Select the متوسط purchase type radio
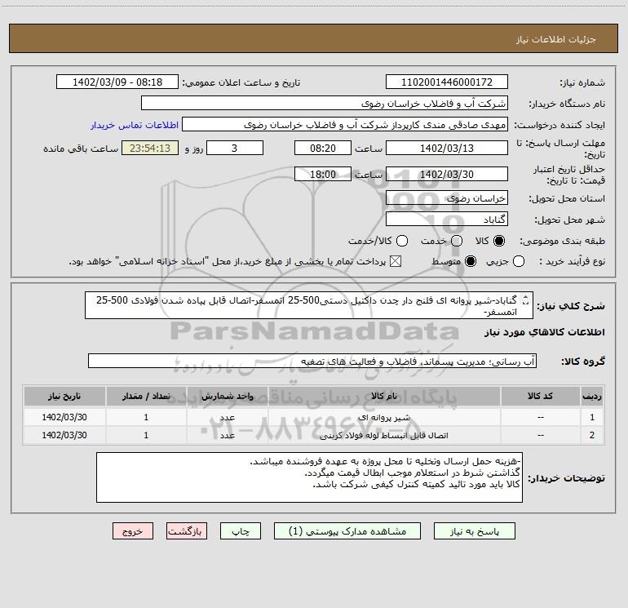Screen dimensions: 628x608 click(471, 261)
